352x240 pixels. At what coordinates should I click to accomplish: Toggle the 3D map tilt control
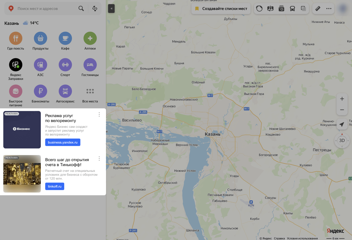point(342,140)
